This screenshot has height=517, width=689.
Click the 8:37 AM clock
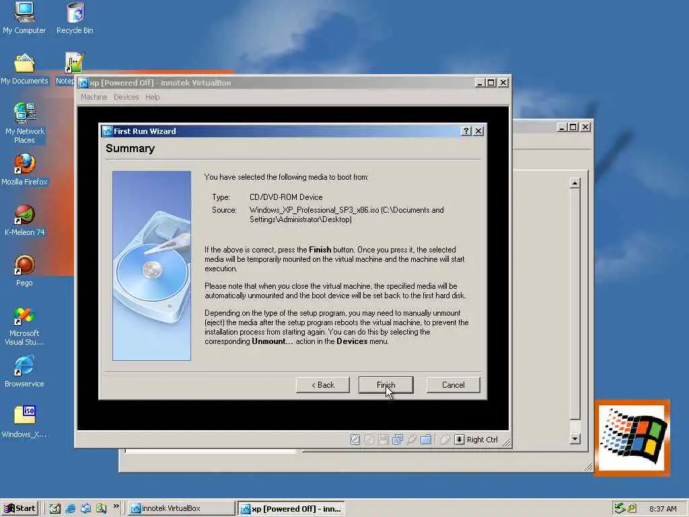[663, 509]
